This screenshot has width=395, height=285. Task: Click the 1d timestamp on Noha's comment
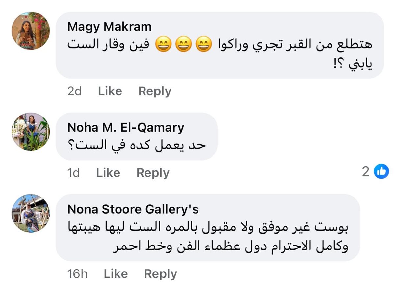click(x=73, y=173)
